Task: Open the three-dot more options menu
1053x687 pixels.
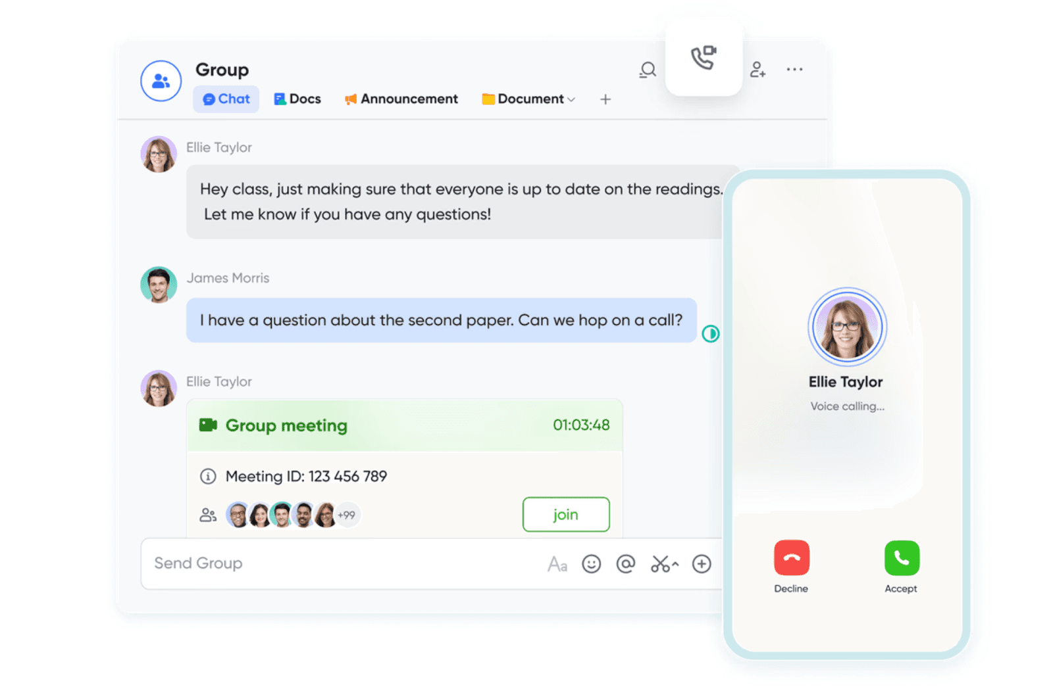Action: pyautogui.click(x=794, y=69)
